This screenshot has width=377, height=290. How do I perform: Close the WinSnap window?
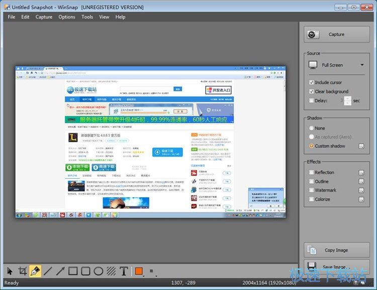click(367, 8)
